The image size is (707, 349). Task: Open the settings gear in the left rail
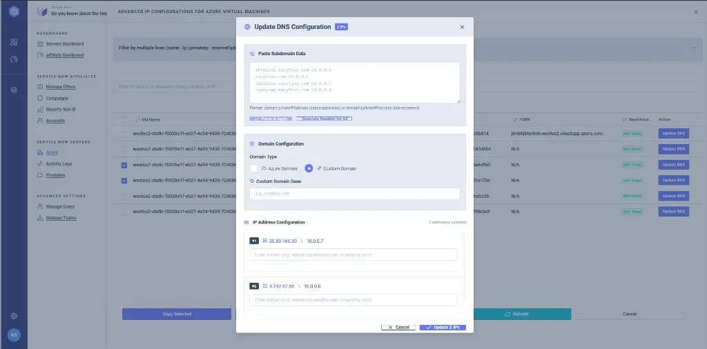(x=14, y=316)
